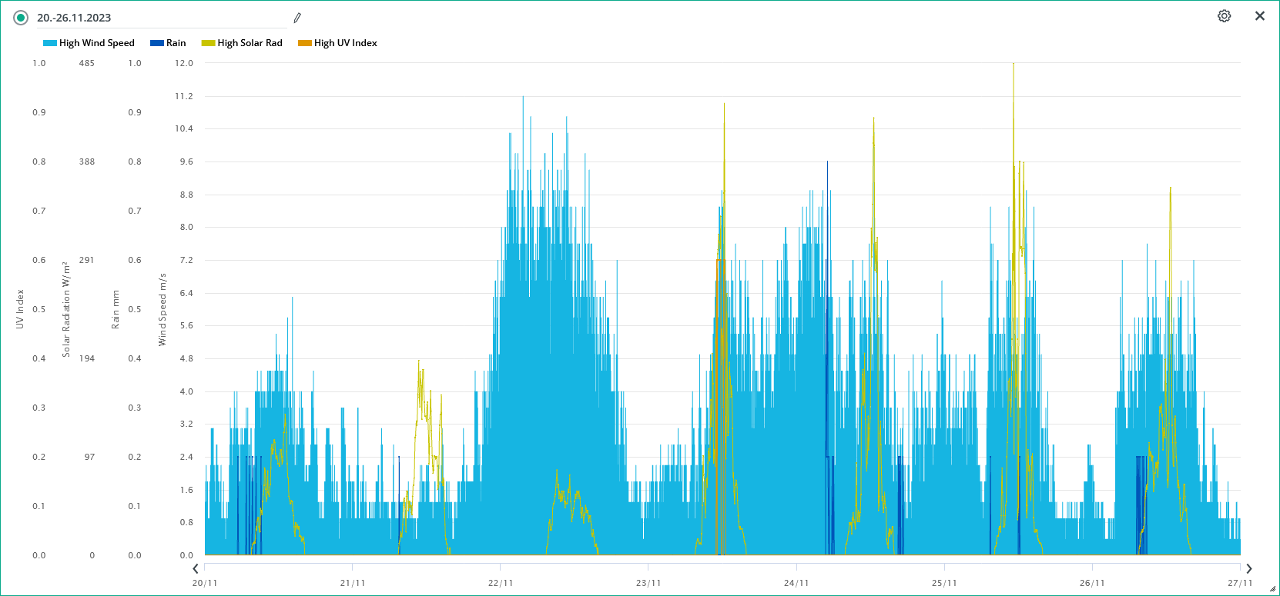The height and width of the screenshot is (596, 1280).
Task: Click the yellow Solar Rad swatch
Action: [208, 43]
